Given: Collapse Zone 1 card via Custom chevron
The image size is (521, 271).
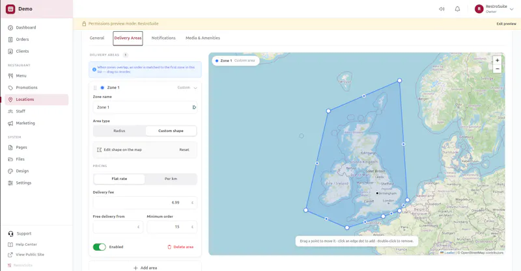Looking at the screenshot, I should pos(195,88).
